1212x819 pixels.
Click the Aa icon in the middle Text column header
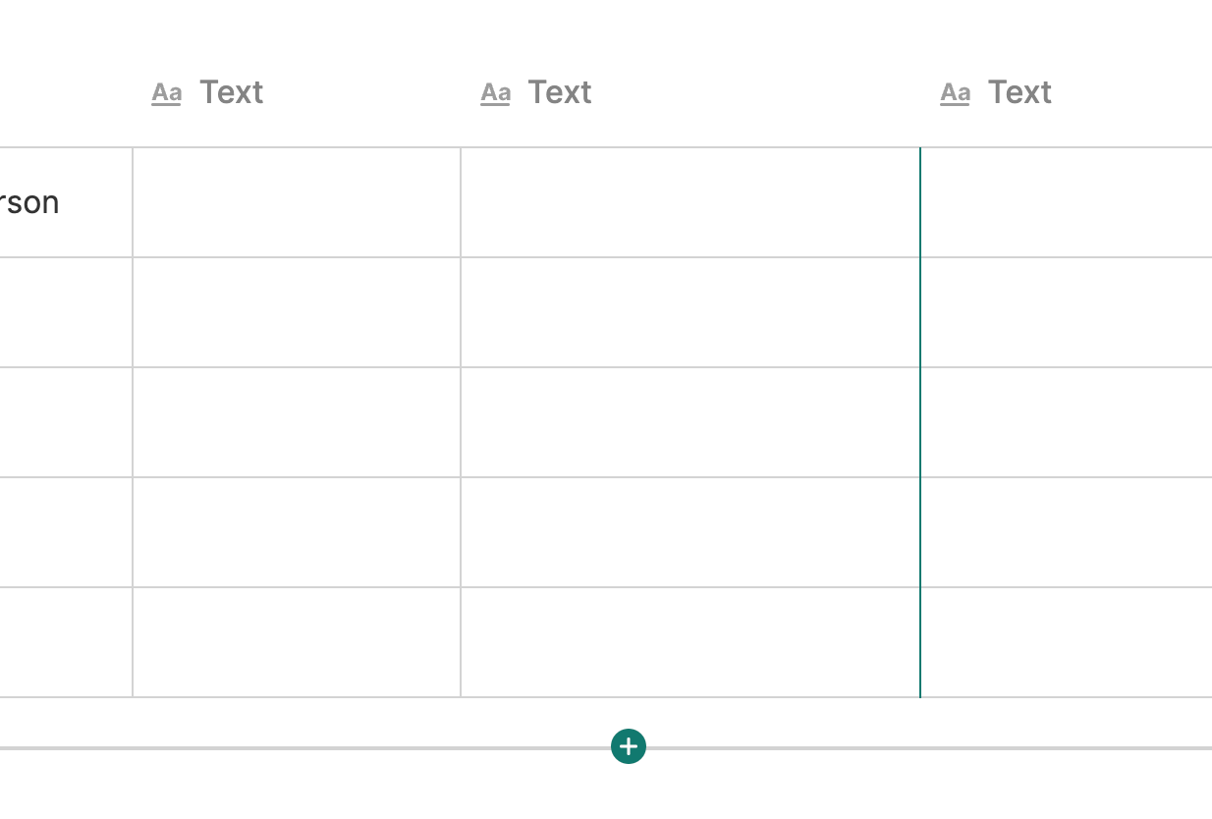point(496,93)
